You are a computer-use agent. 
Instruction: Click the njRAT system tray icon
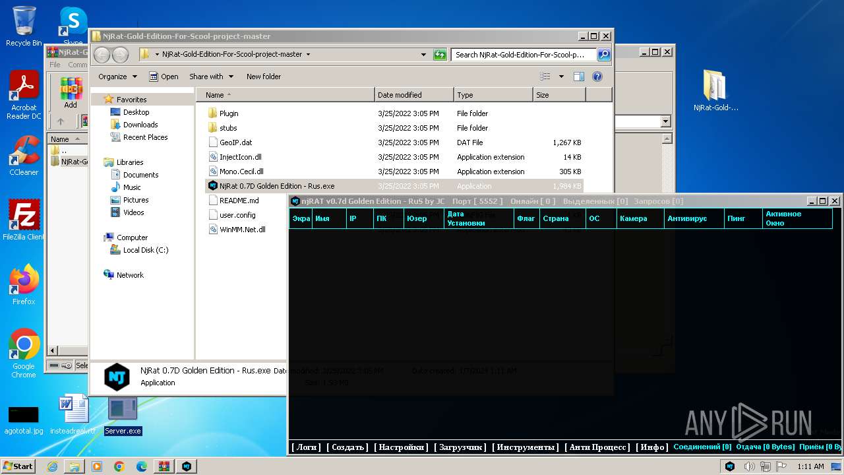[x=730, y=466]
